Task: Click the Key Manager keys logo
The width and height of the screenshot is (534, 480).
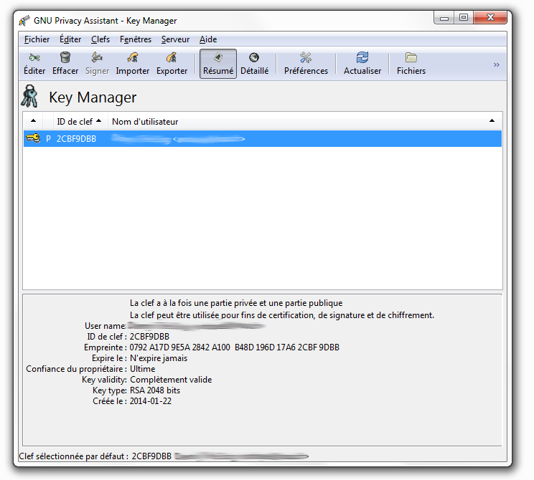Action: pos(29,96)
